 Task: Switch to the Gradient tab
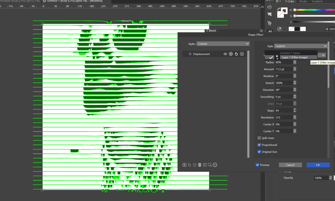tap(317, 1)
